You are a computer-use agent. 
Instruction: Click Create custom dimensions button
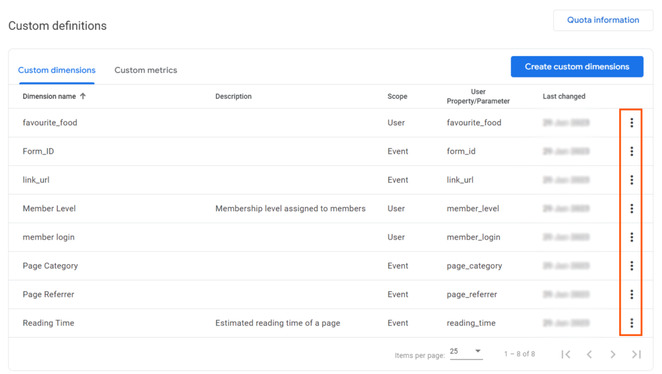[x=577, y=67]
